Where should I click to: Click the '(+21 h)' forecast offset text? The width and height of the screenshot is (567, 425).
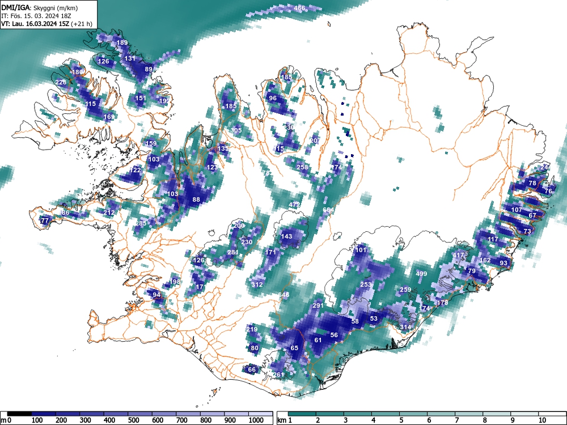point(82,24)
